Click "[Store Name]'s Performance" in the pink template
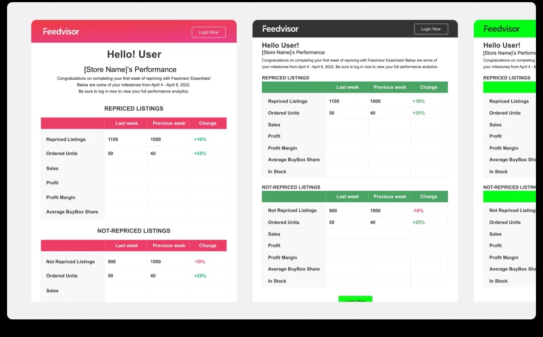Image resolution: width=543 pixels, height=337 pixels. [130, 70]
